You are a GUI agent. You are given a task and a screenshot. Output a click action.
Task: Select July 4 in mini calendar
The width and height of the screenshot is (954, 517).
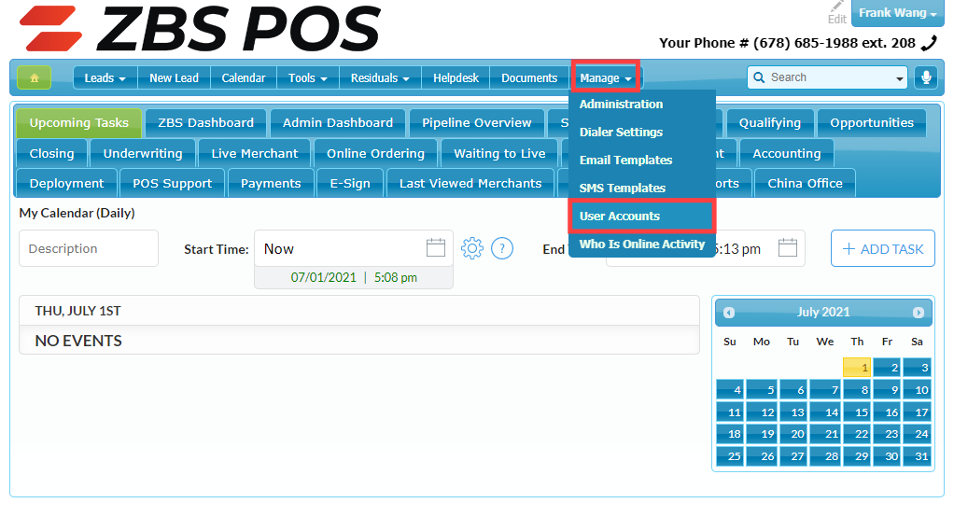click(730, 390)
